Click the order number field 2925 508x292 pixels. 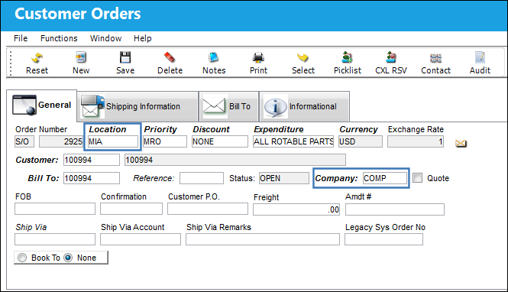(x=61, y=141)
